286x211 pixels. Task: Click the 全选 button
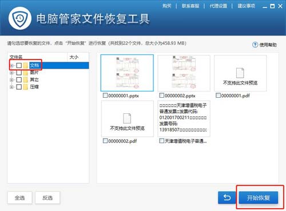pos(20,198)
